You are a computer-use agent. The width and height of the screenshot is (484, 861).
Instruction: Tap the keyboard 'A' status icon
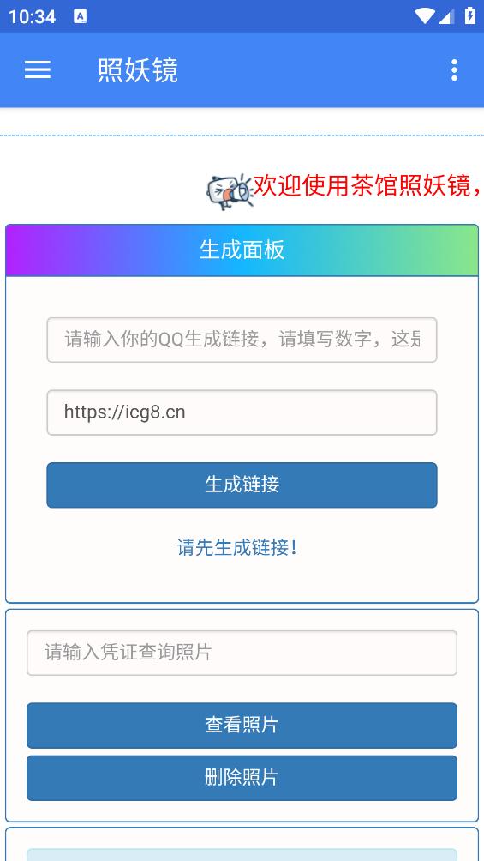pyautogui.click(x=81, y=16)
